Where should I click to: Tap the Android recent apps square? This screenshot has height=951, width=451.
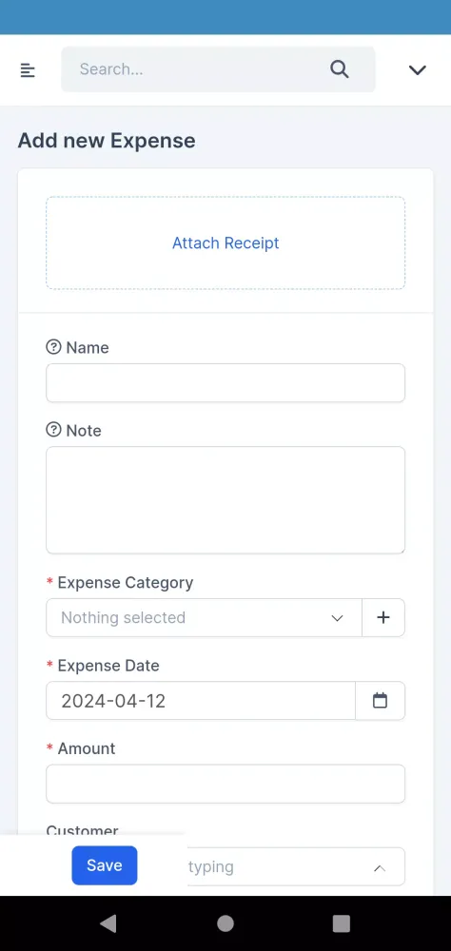point(342,923)
